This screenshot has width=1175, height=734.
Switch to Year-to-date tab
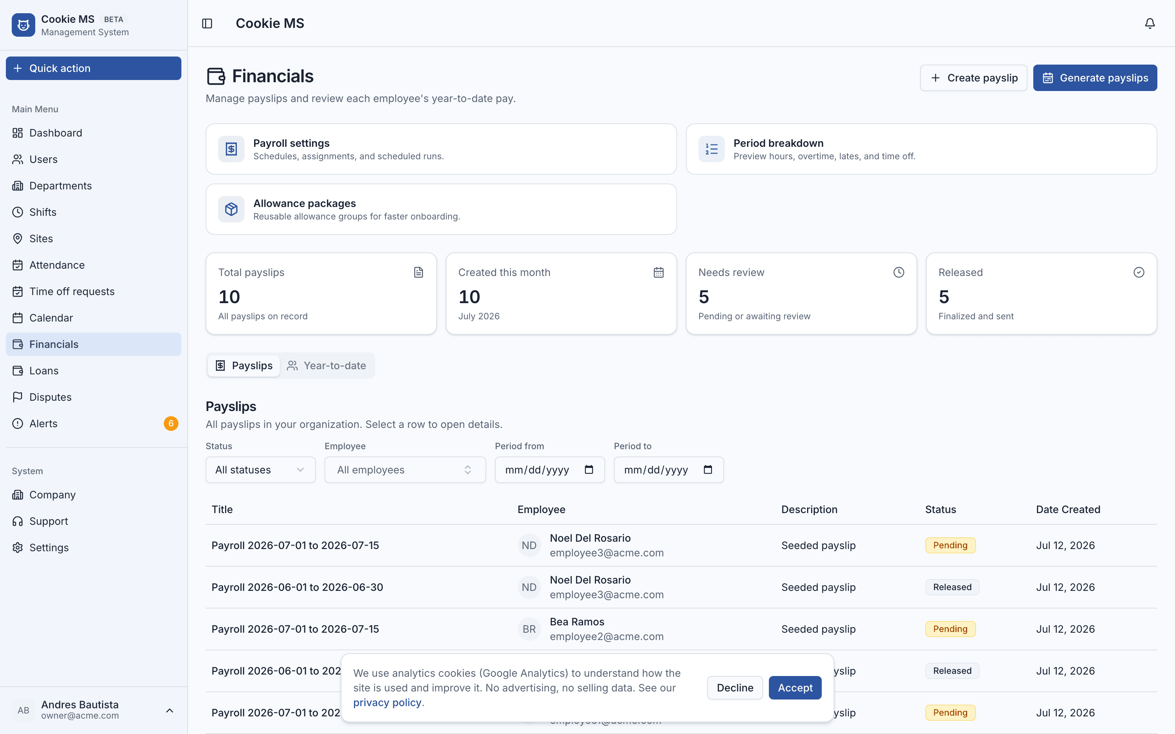(x=326, y=366)
